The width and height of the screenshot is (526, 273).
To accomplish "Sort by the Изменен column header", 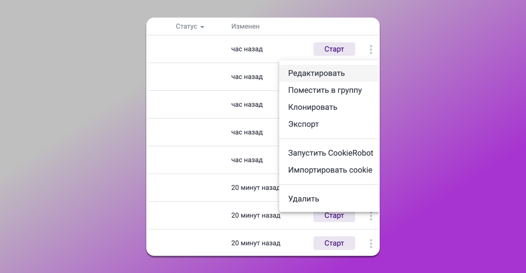I will pos(245,27).
